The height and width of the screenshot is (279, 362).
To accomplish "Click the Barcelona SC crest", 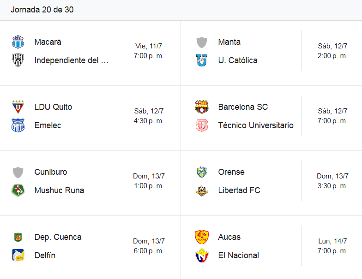I will (202, 107).
